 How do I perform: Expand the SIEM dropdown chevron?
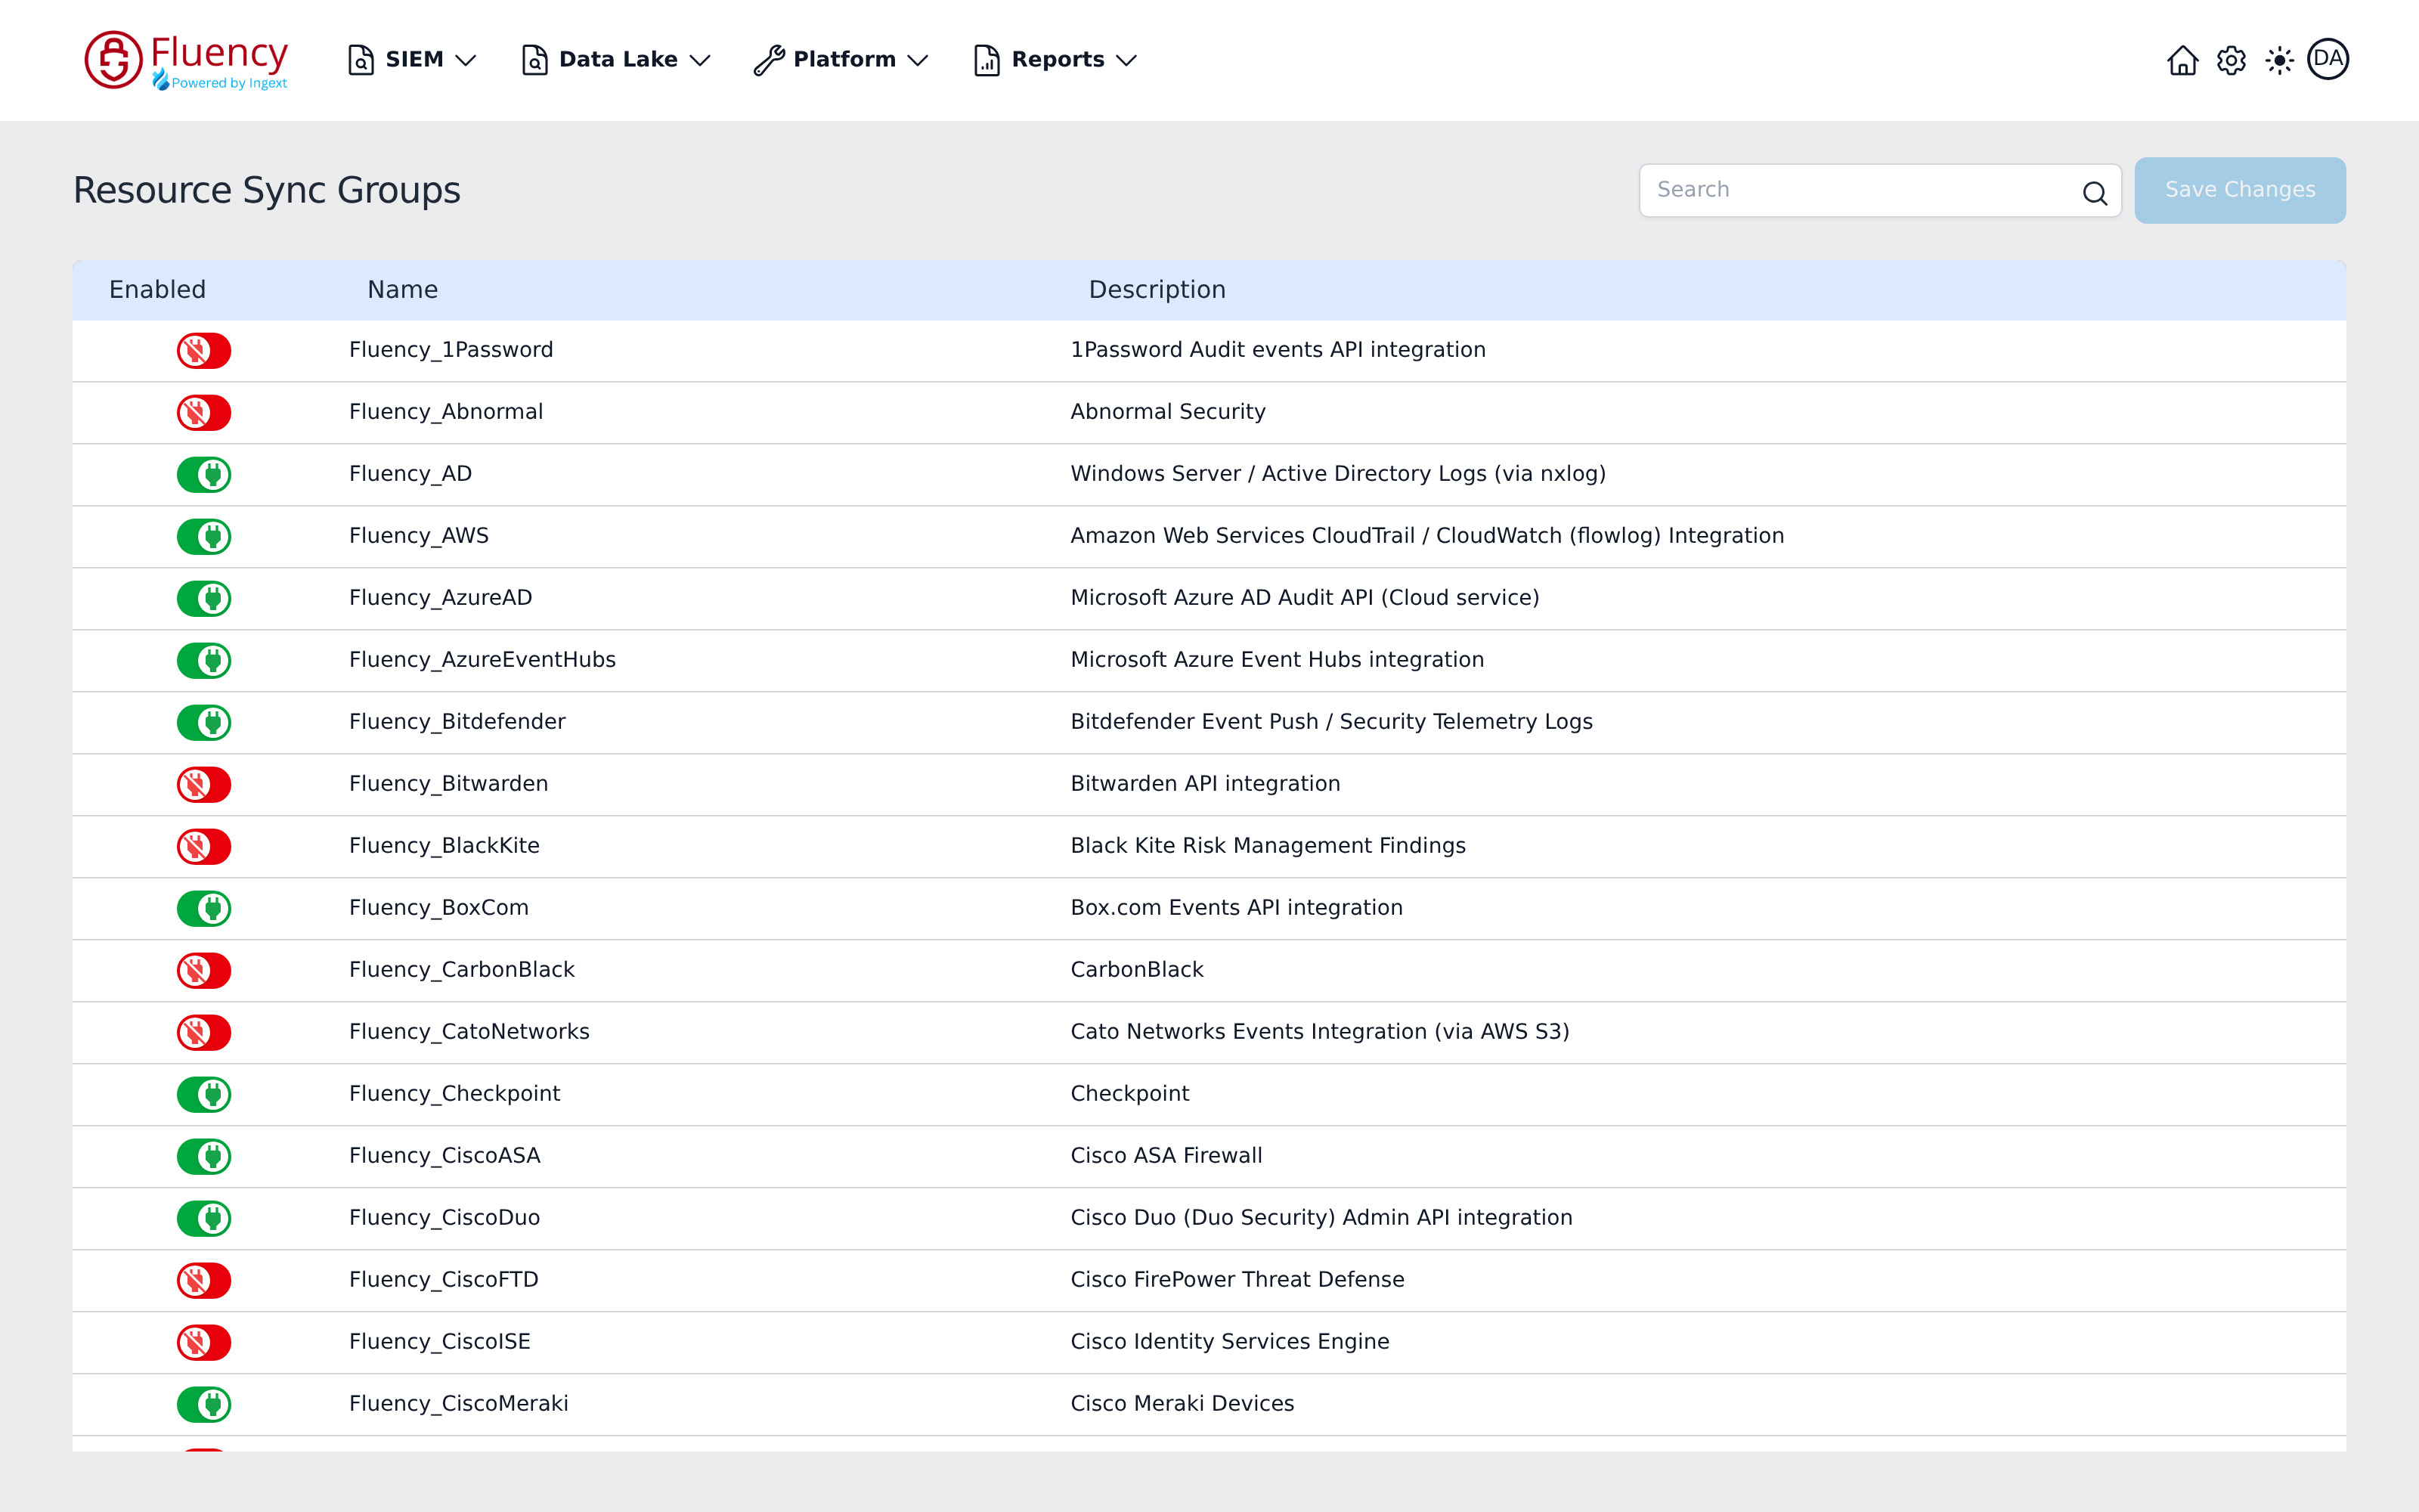coord(466,61)
